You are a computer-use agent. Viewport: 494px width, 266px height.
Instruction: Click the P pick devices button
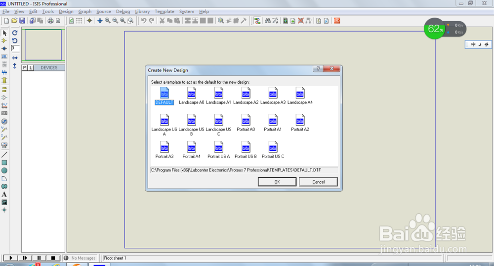[25, 68]
